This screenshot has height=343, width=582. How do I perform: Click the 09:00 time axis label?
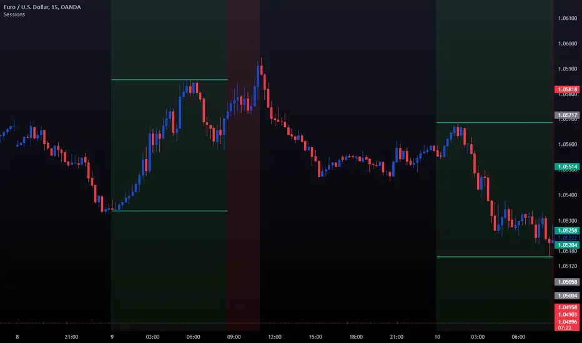[234, 337]
